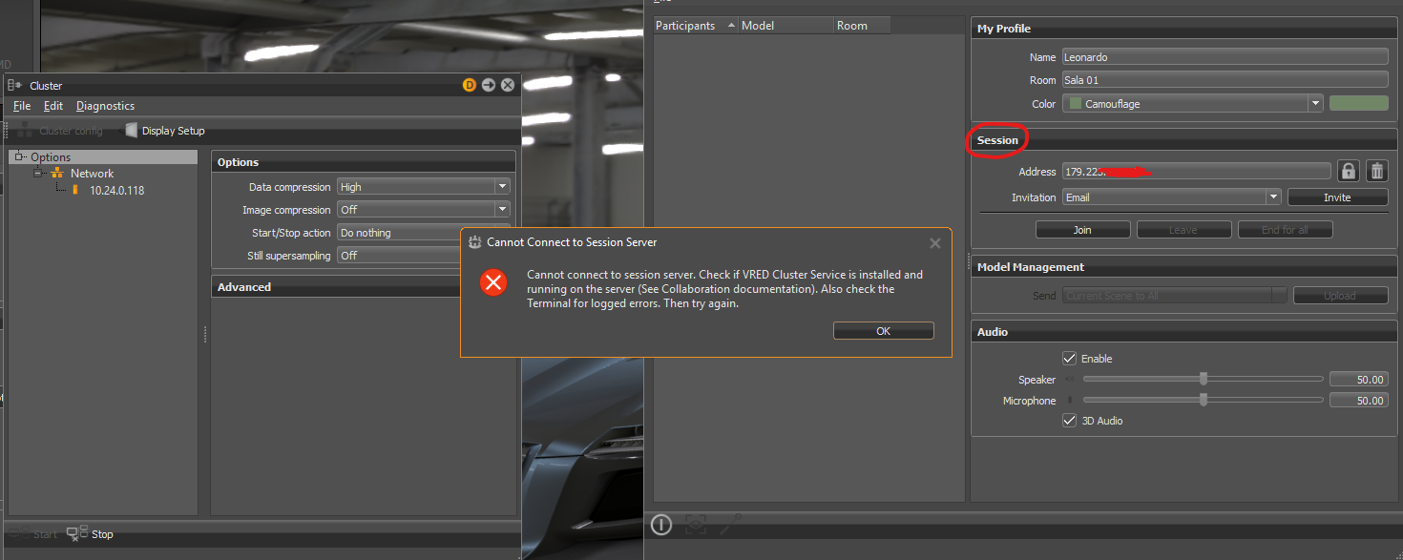Open the Invitation Email dropdown
1403x560 pixels.
(x=1172, y=197)
